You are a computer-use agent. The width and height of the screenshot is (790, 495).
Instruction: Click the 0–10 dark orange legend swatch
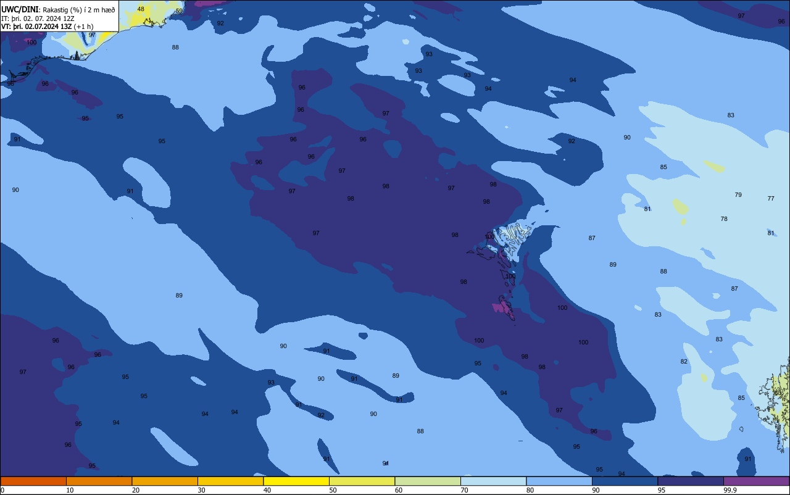pos(33,481)
